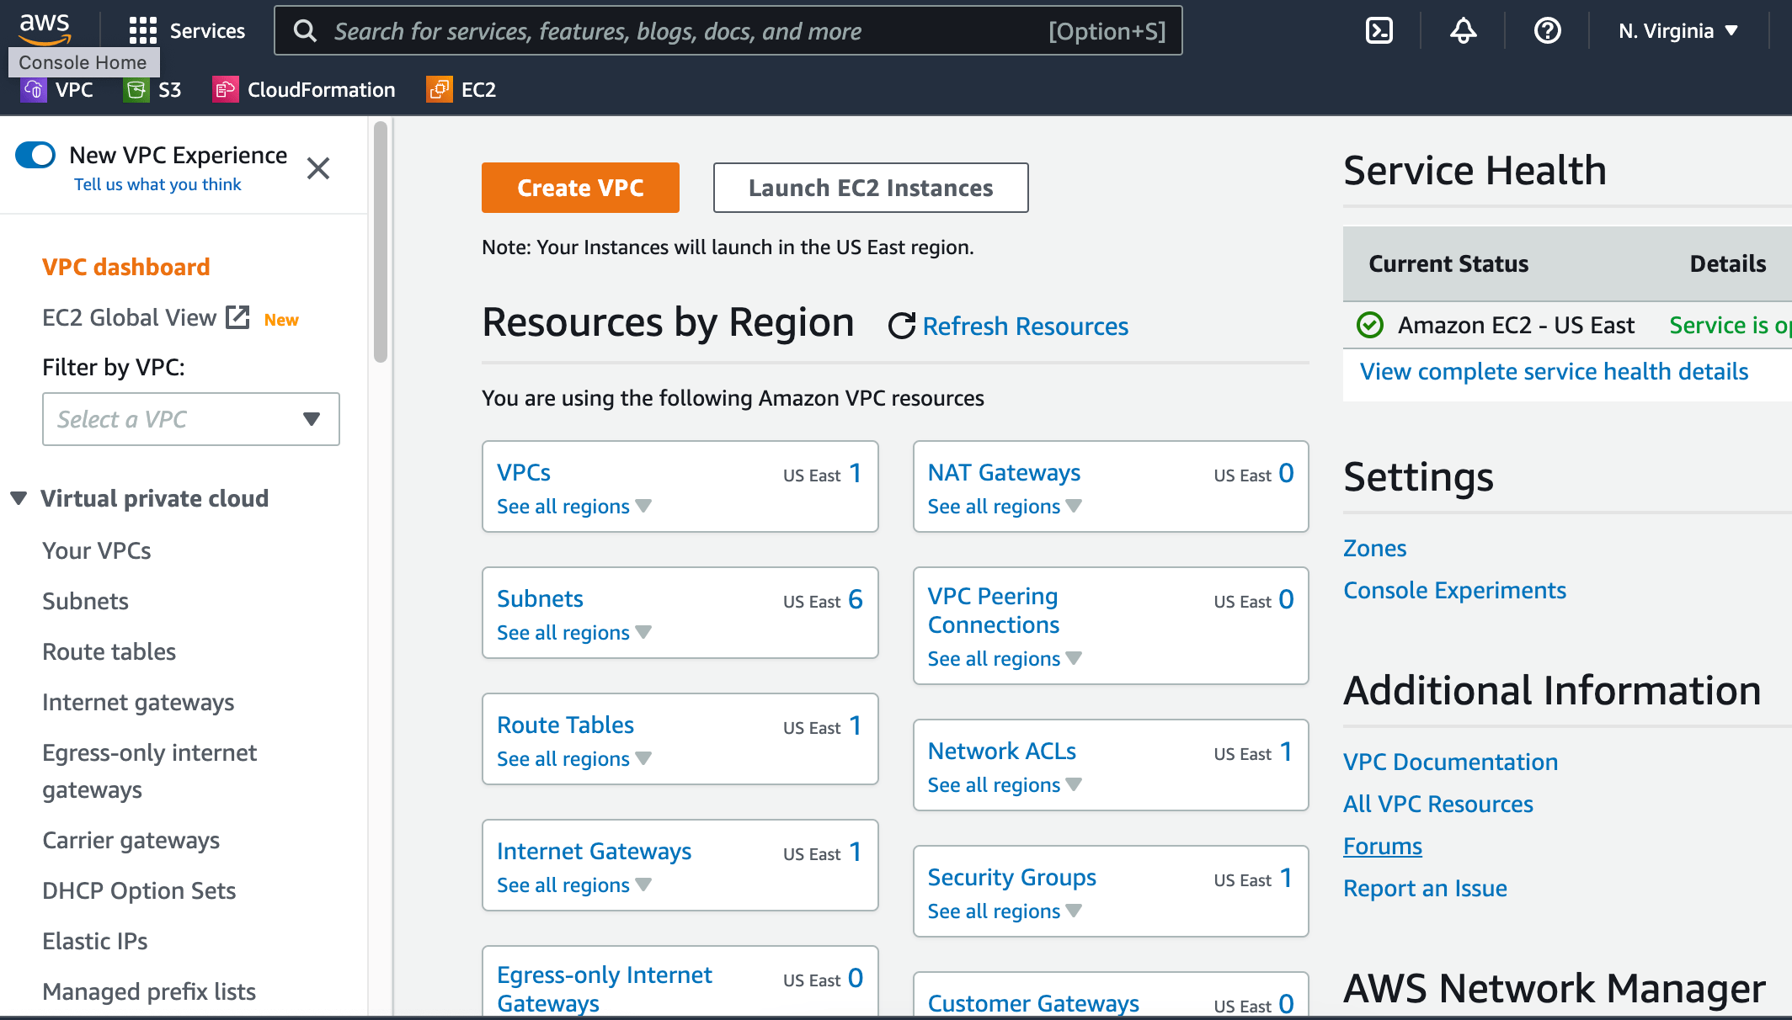Disable the New VPC Experience toggle
The height and width of the screenshot is (1020, 1792).
[35, 155]
